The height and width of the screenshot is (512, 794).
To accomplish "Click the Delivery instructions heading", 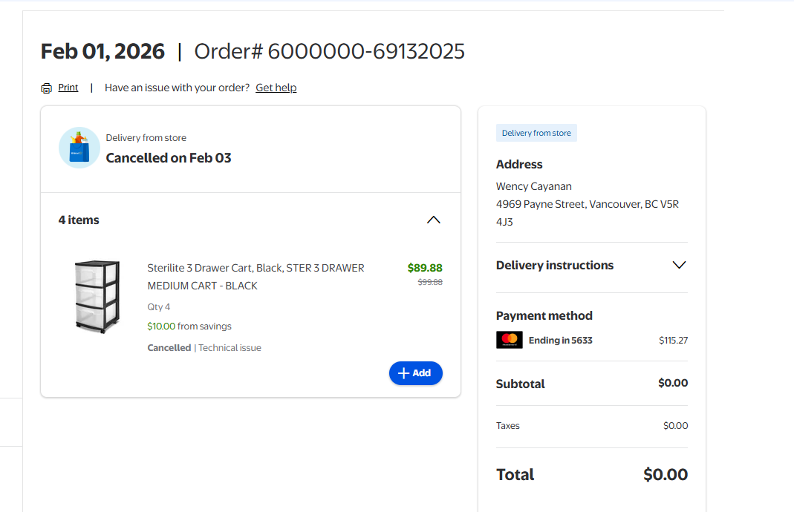I will [x=555, y=265].
